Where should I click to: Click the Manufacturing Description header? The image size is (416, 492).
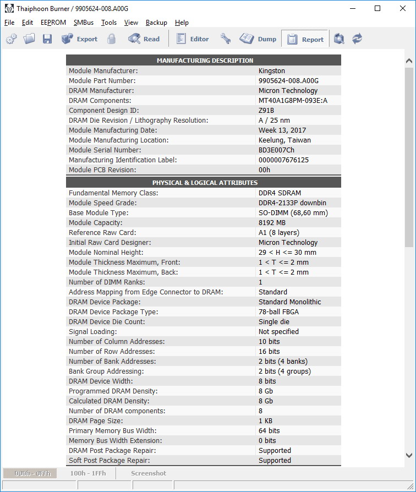(204, 60)
